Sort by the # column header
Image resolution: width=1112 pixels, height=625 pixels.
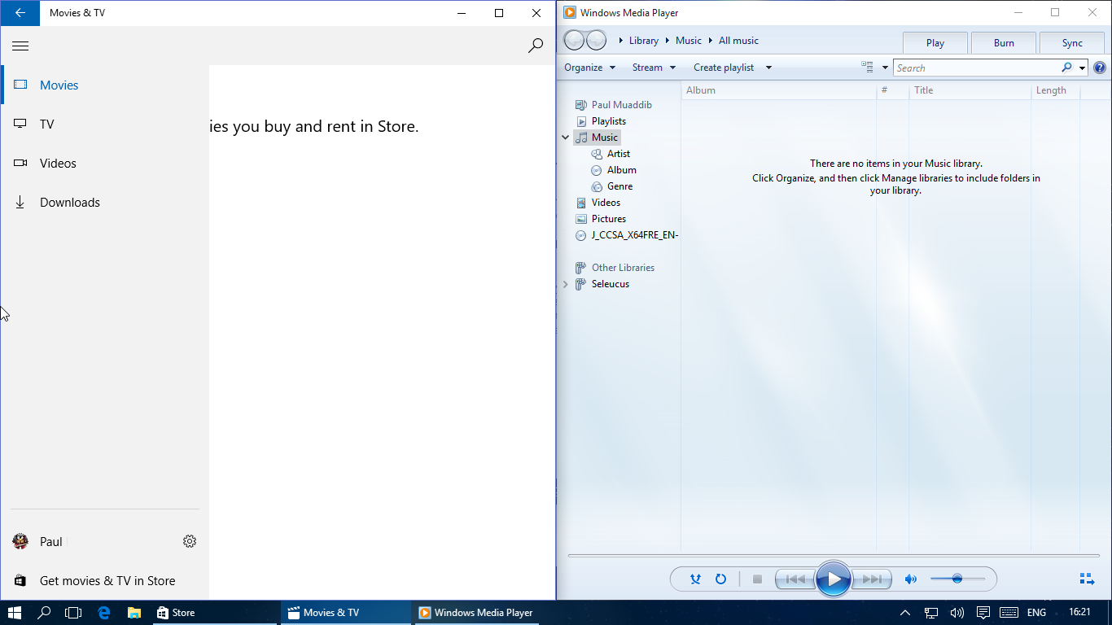tap(892, 90)
